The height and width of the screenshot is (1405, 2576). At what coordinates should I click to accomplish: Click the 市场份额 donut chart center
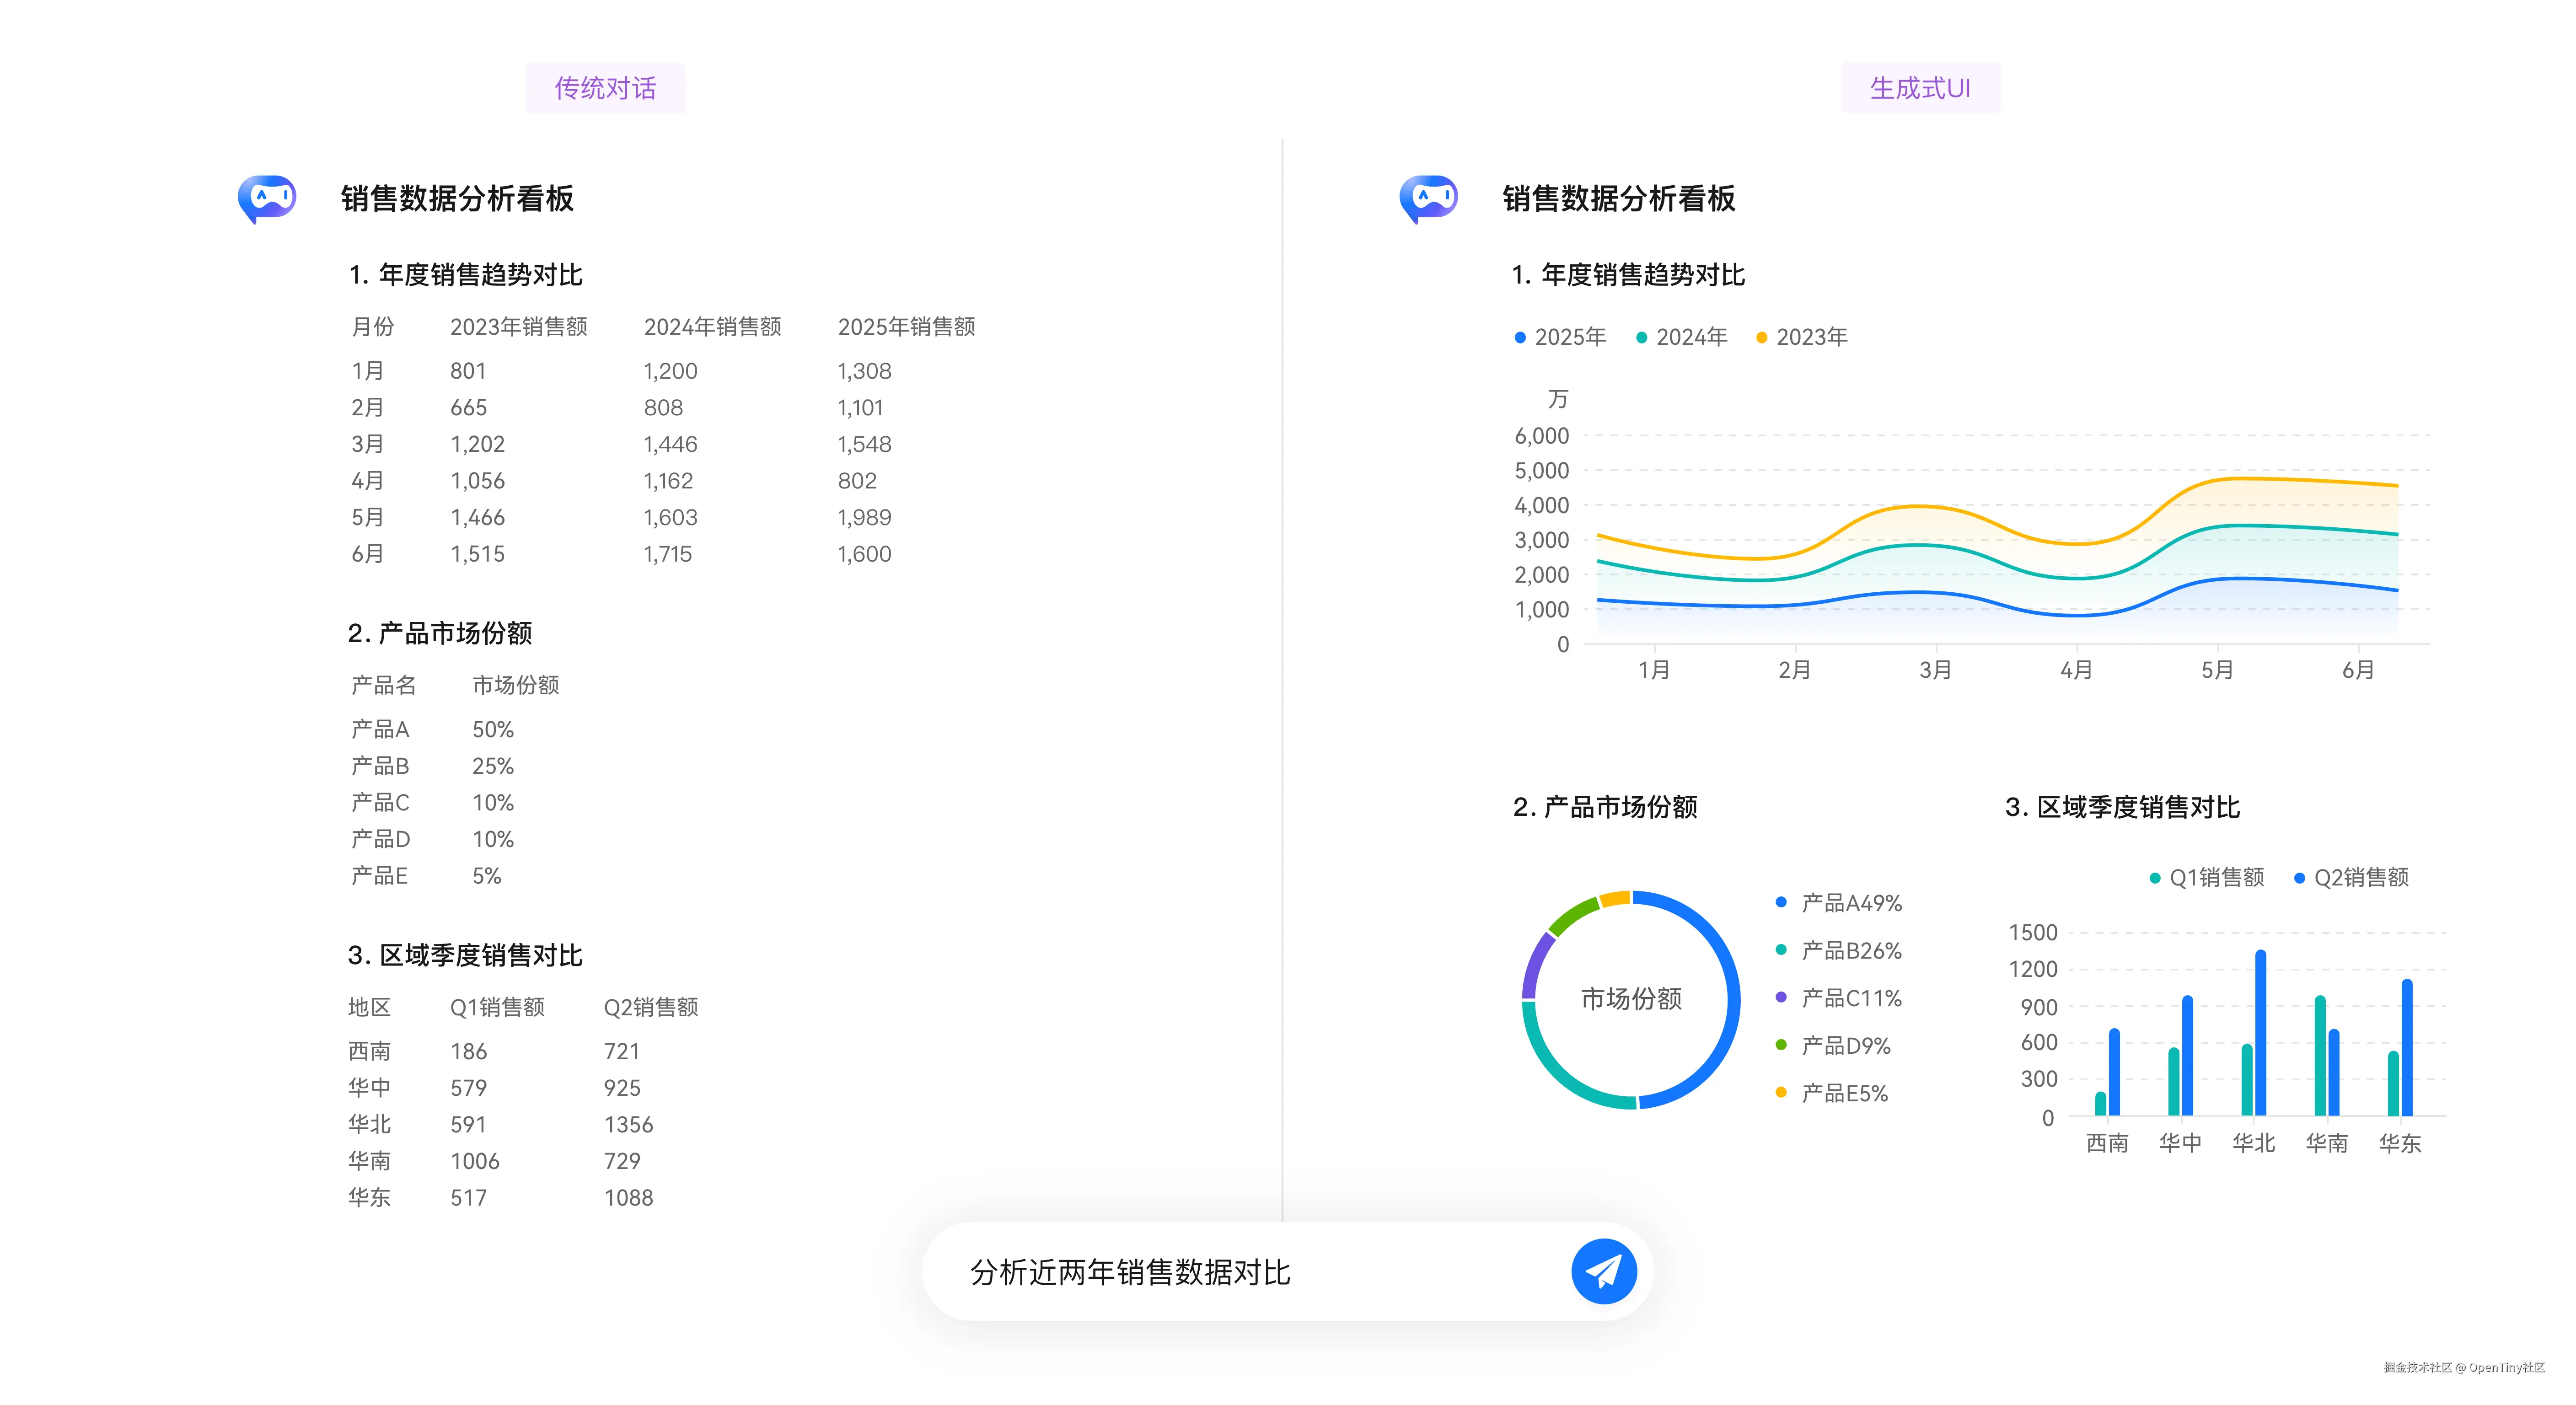click(1631, 998)
